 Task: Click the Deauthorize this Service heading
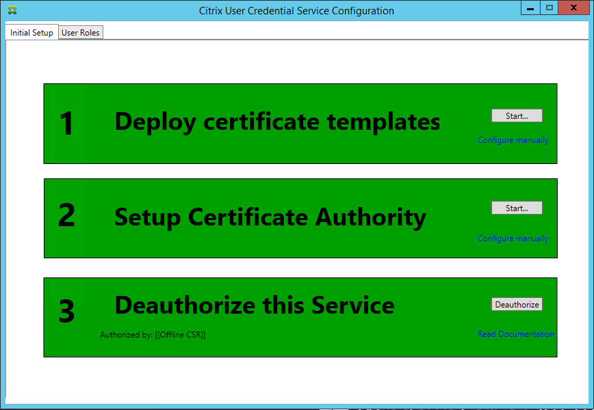tap(255, 305)
